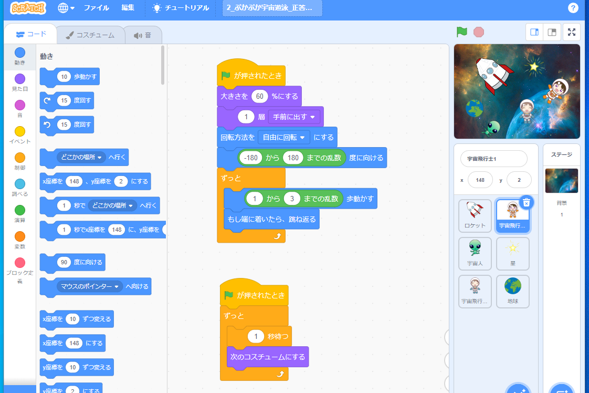The image size is (589, 393).
Task: Click the first が押されたとき hat block
Action: tap(251, 74)
